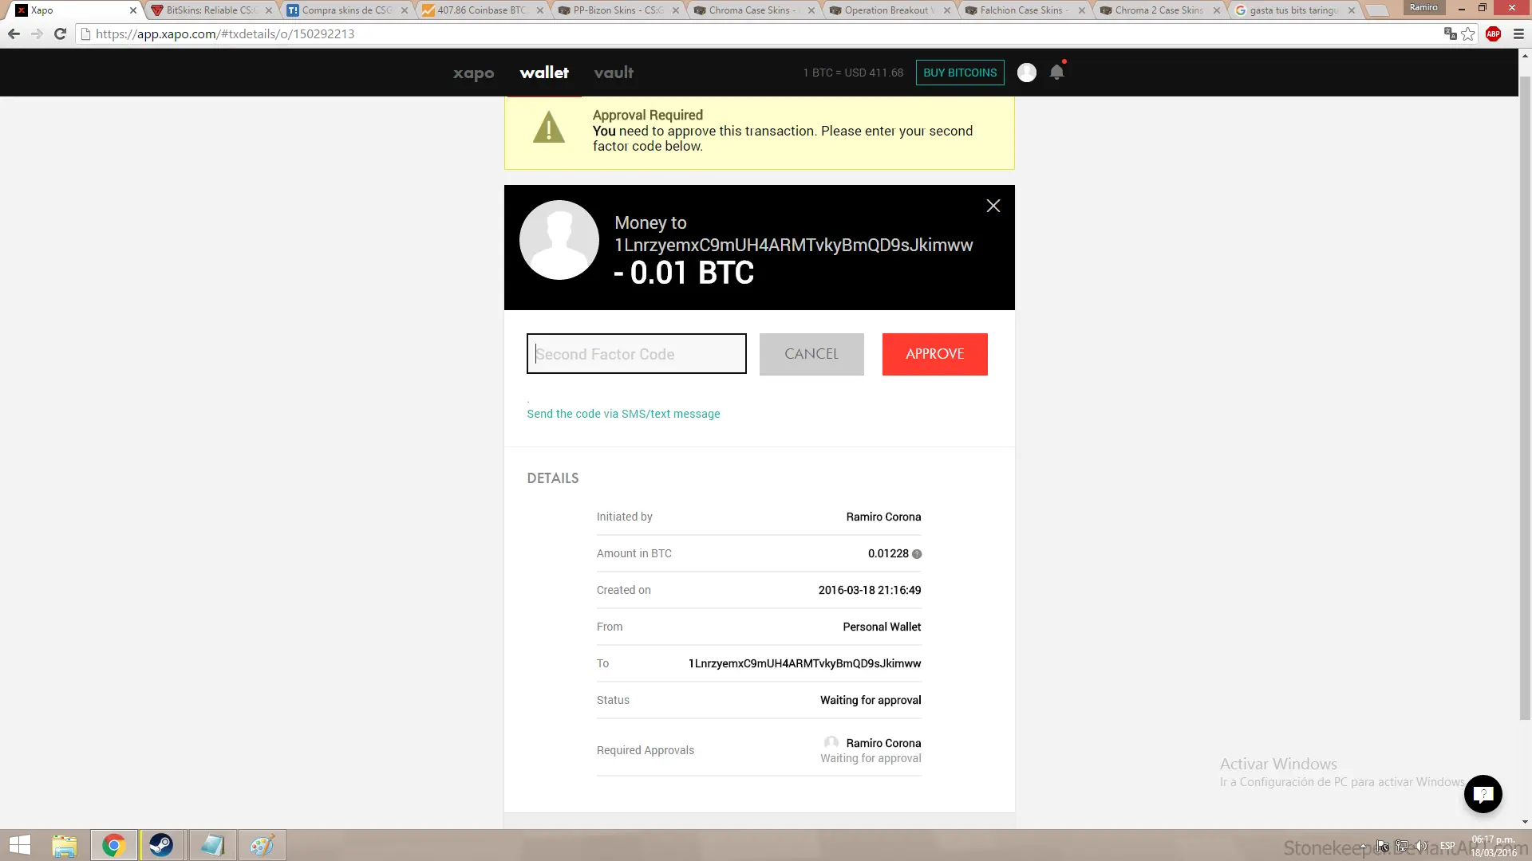Bookmark page with star icon
The width and height of the screenshot is (1532, 861).
click(x=1468, y=34)
